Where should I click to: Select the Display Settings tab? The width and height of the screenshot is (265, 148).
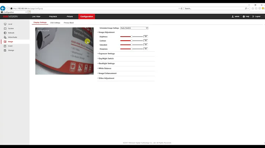[x=40, y=23]
